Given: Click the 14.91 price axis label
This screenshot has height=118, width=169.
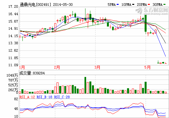Looking at the screenshot, I should 13,28.
